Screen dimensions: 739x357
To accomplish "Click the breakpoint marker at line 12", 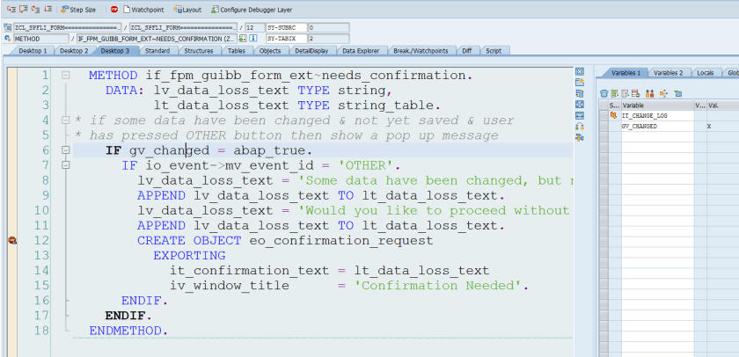I will click(12, 241).
